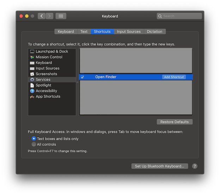
Task: Open help with the question mark button
Action: click(x=195, y=166)
